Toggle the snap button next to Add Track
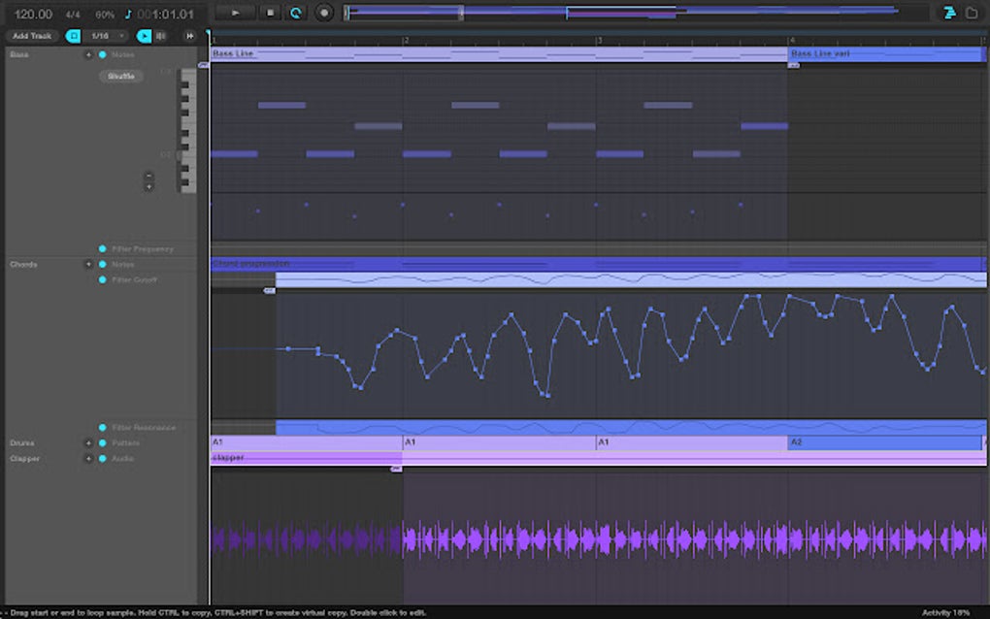Image resolution: width=990 pixels, height=619 pixels. pyautogui.click(x=73, y=35)
